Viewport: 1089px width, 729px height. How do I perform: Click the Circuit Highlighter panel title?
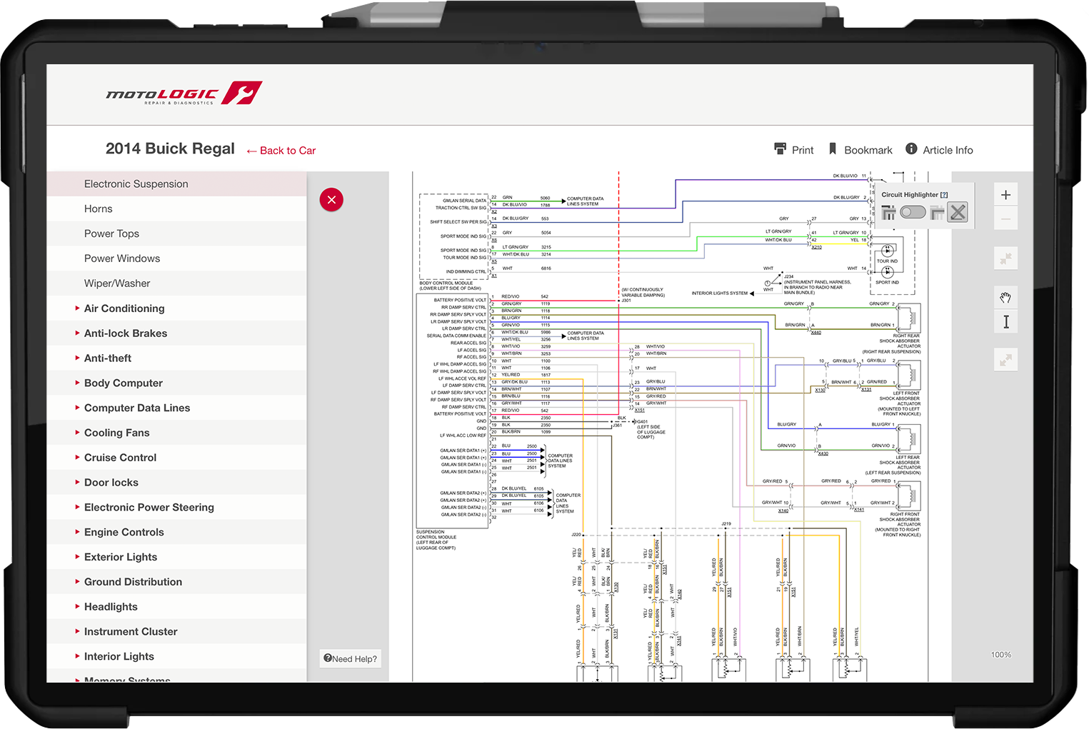coord(910,195)
